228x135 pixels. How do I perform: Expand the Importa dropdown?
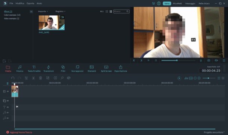(x=43, y=11)
